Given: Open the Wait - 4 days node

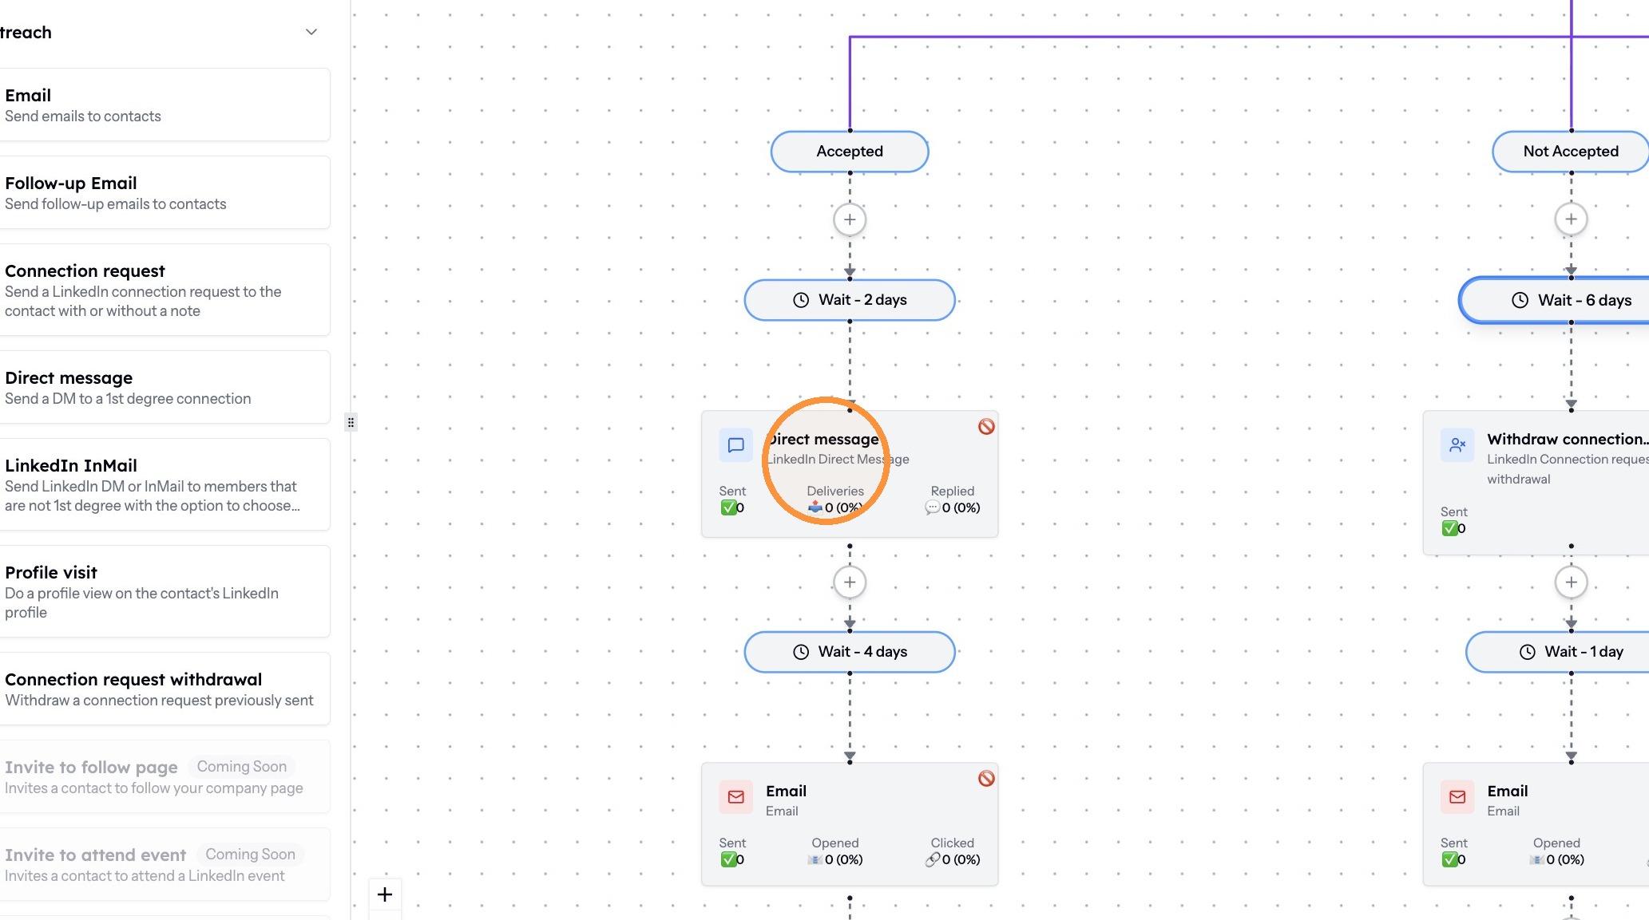Looking at the screenshot, I should [x=850, y=652].
